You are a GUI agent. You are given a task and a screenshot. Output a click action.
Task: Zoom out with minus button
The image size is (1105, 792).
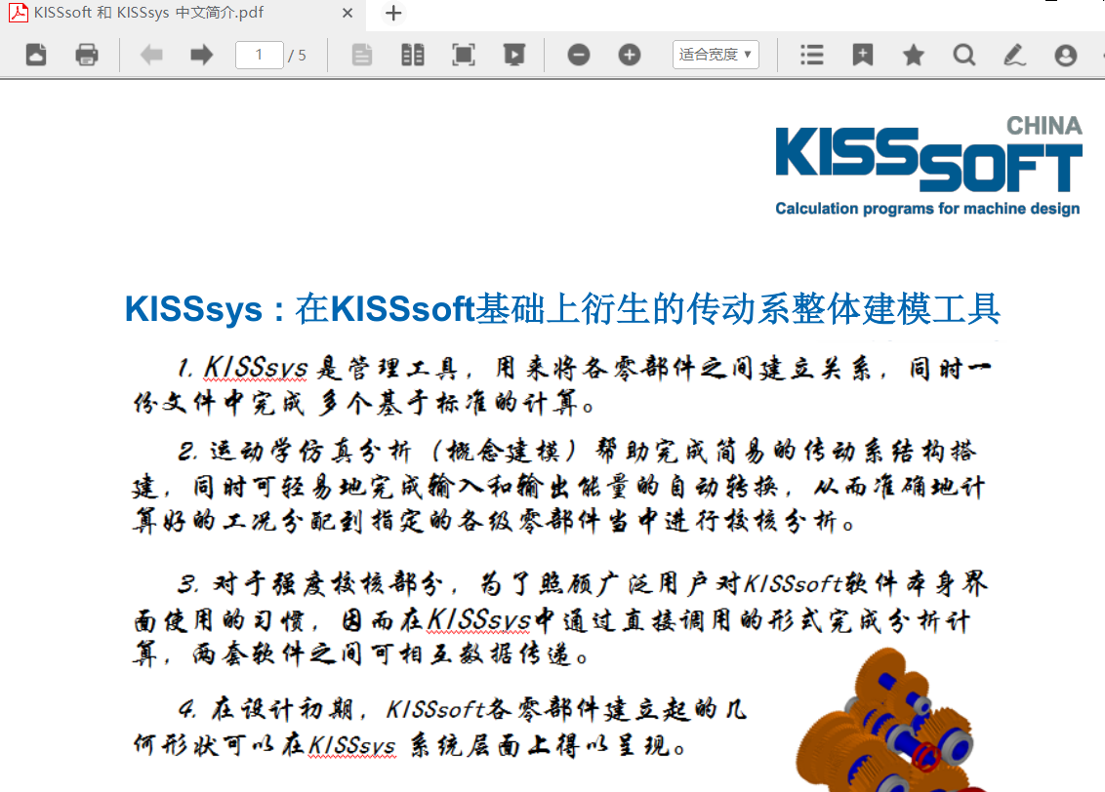[579, 55]
